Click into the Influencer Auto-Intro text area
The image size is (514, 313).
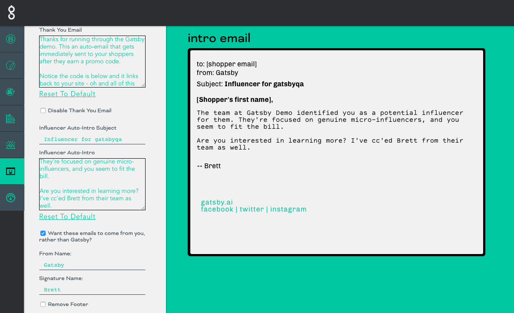[x=92, y=184]
